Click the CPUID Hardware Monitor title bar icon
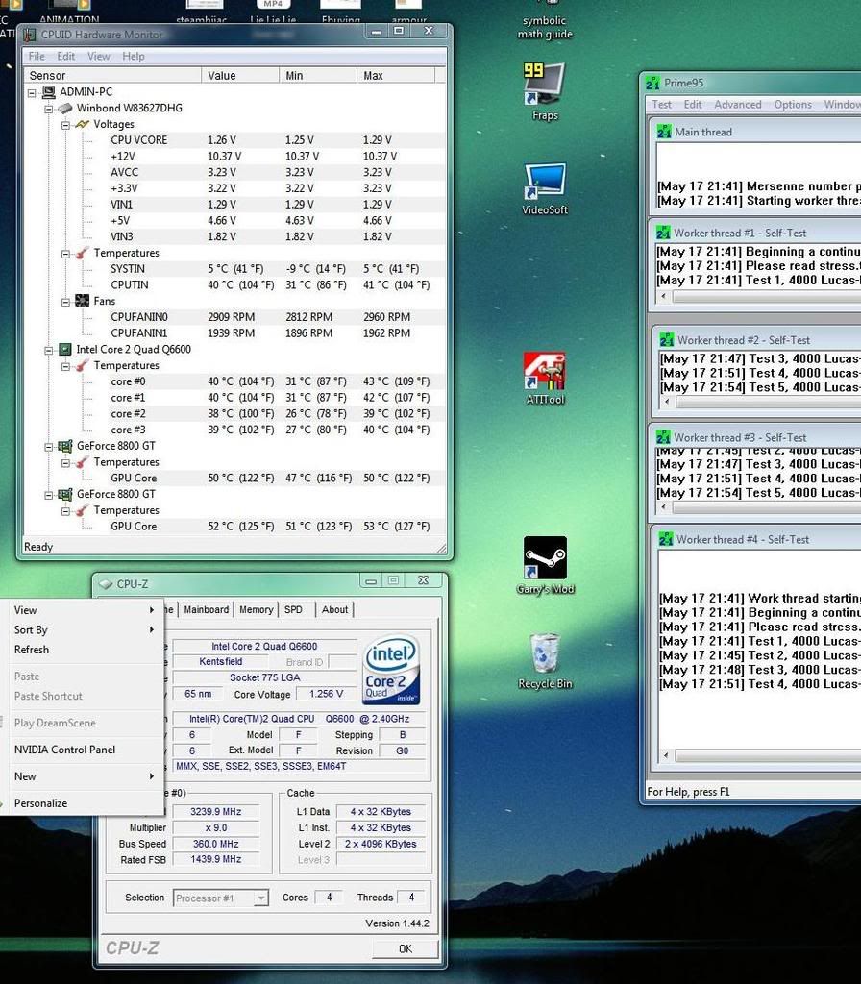Viewport: 861px width, 984px height. click(30, 35)
